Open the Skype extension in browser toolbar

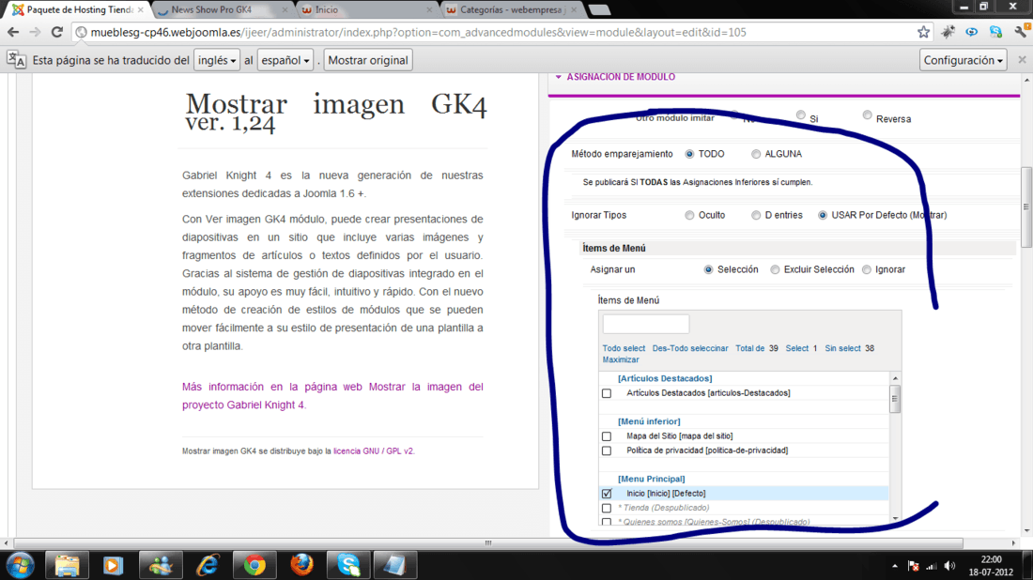pyautogui.click(x=995, y=32)
